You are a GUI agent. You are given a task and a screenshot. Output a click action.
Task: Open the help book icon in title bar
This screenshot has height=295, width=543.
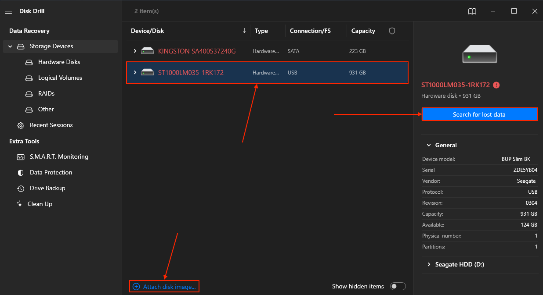click(472, 11)
